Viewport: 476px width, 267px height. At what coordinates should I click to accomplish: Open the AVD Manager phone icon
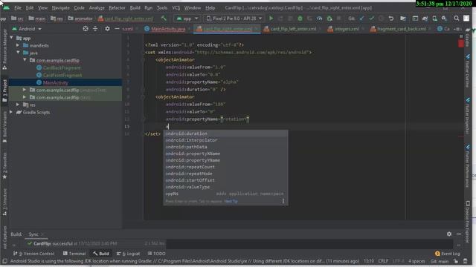(434, 19)
